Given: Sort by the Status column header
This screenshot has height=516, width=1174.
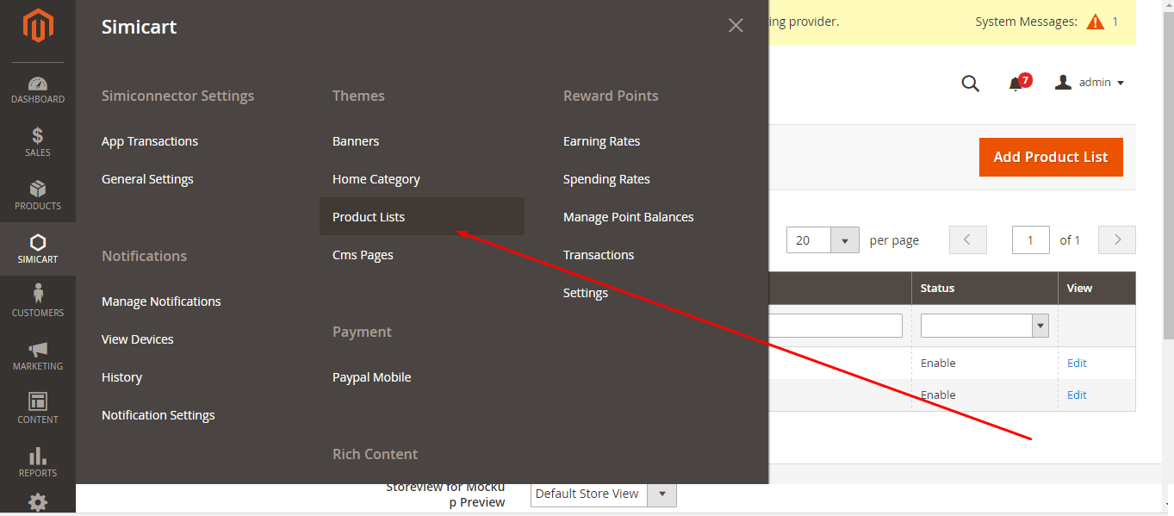Looking at the screenshot, I should pyautogui.click(x=985, y=288).
